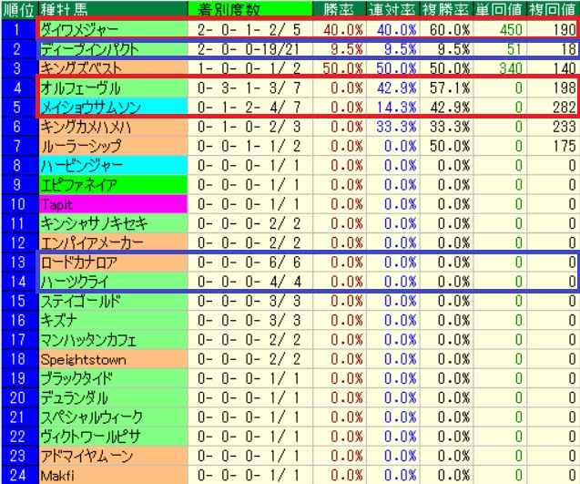
Task: Select sire name Speightstown
Action: [83, 359]
